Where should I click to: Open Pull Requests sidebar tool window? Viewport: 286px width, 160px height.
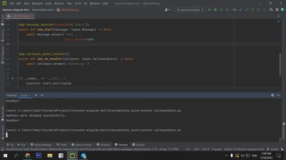click(2, 55)
